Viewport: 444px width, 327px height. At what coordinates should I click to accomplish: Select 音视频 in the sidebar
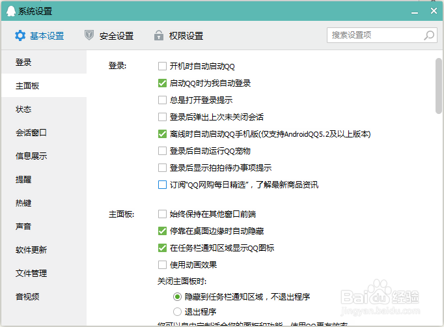tap(44, 296)
